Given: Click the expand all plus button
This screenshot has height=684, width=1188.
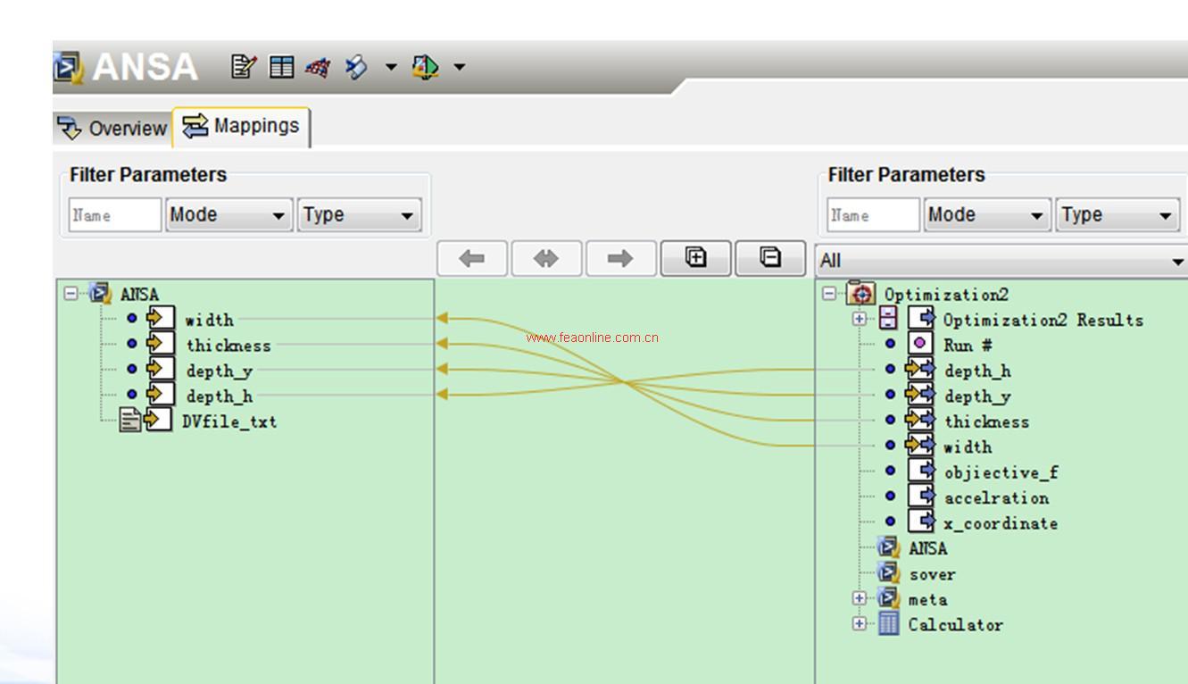Looking at the screenshot, I should click(x=695, y=259).
